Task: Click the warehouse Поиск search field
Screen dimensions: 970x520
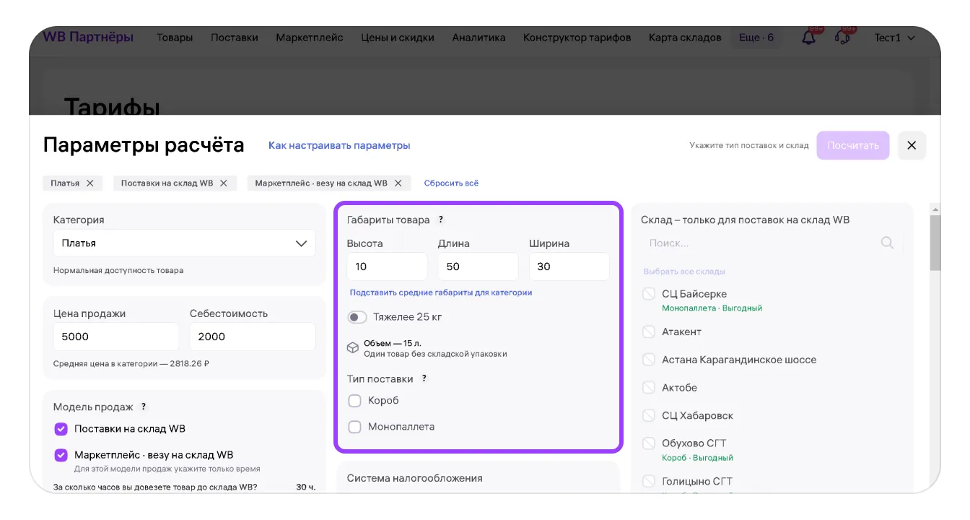Action: 771,243
